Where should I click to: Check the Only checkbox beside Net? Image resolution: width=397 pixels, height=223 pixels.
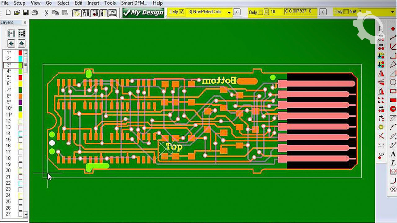pos(346,12)
